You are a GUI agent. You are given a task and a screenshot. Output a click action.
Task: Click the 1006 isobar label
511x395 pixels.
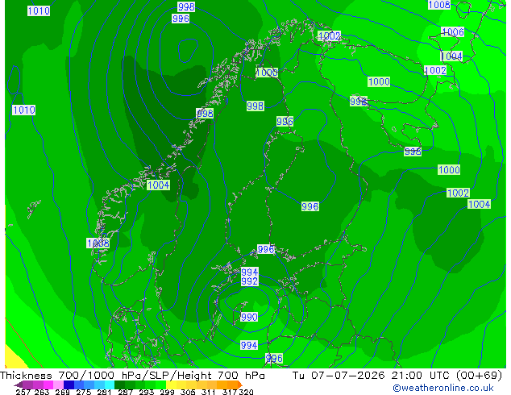453,32
